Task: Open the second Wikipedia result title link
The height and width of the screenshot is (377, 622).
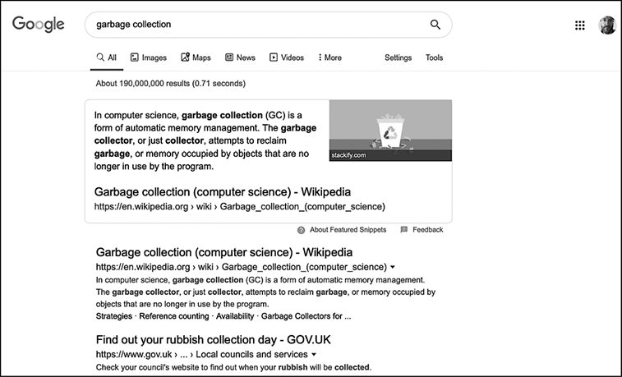Action: click(x=224, y=252)
